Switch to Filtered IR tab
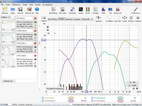The width and height of the screenshot is (142, 106). (85, 19)
